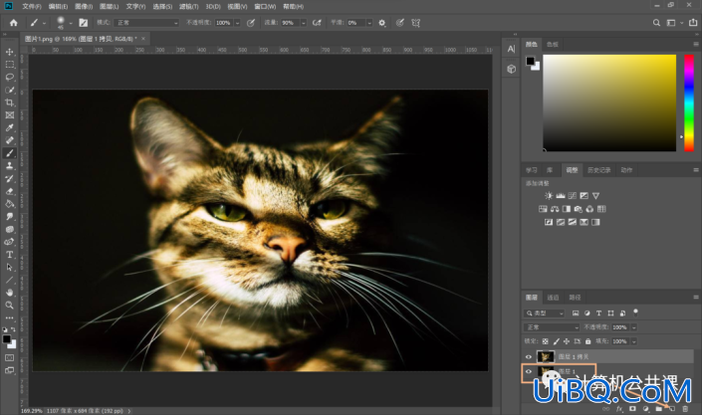Open the brush 模式 blend mode dropdown
This screenshot has width=702, height=415.
pos(146,22)
